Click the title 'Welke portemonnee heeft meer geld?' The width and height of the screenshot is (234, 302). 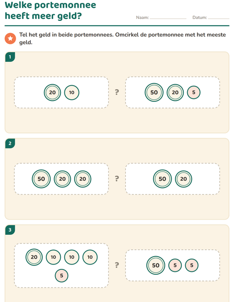pyautogui.click(x=50, y=10)
